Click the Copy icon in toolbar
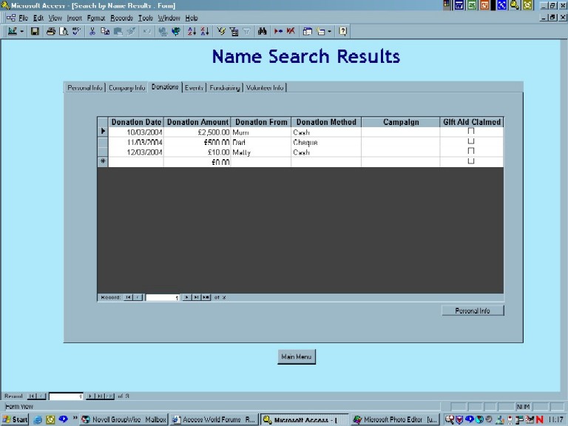568x426 pixels. (x=105, y=32)
